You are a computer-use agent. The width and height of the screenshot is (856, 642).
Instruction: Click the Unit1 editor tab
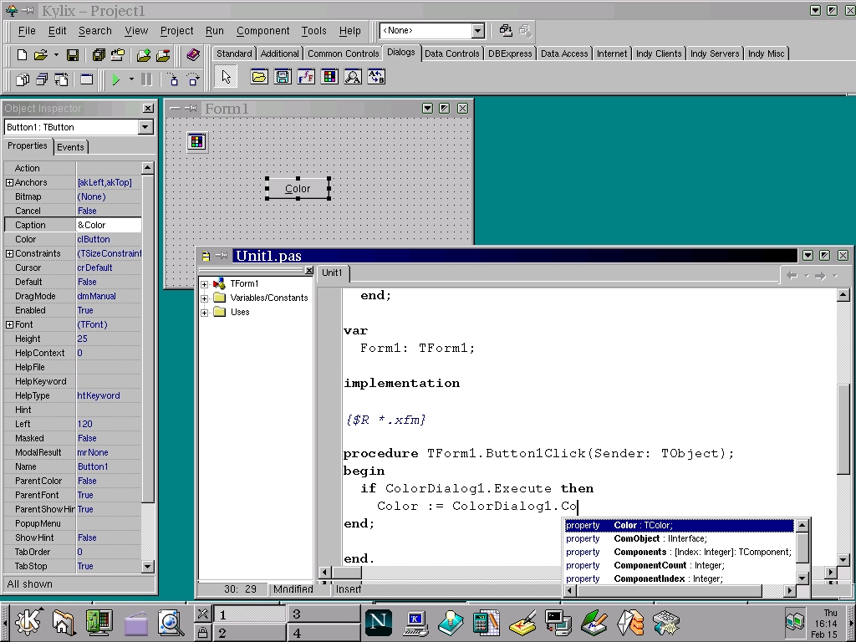[332, 273]
